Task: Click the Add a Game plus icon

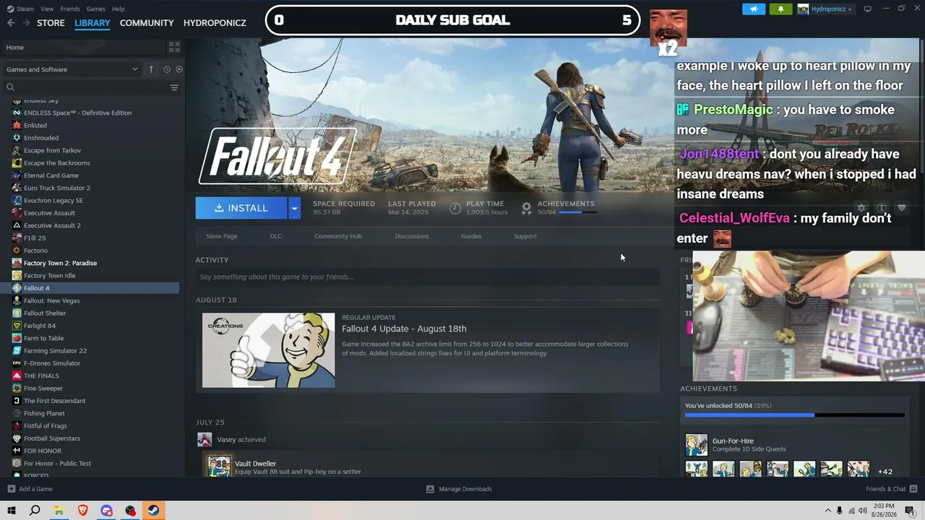Action: click(x=11, y=489)
